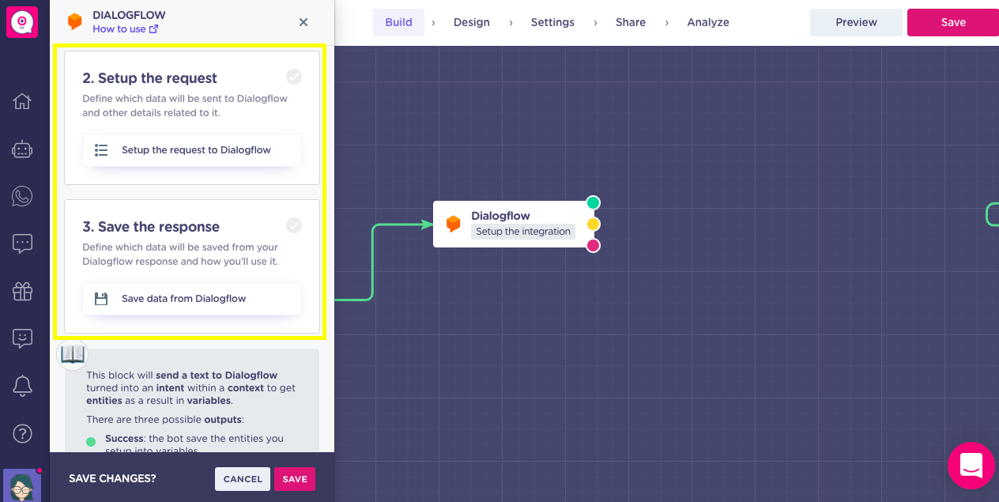
Task: Click the Landbot logo icon
Action: click(x=22, y=22)
